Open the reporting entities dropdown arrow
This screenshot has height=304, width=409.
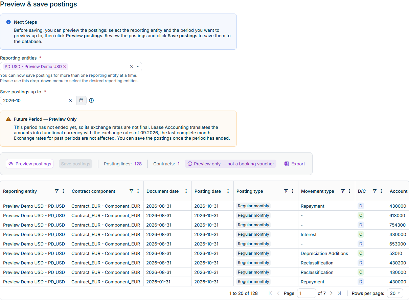coord(138,67)
